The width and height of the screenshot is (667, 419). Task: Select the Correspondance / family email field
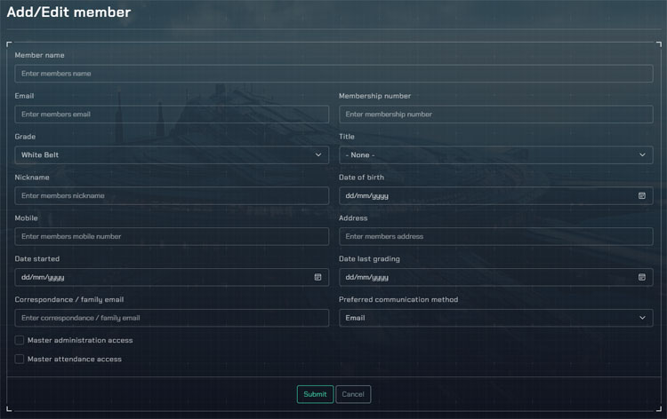click(x=172, y=318)
